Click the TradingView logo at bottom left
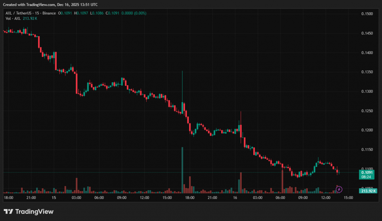This screenshot has height=221, width=382. [x=29, y=212]
